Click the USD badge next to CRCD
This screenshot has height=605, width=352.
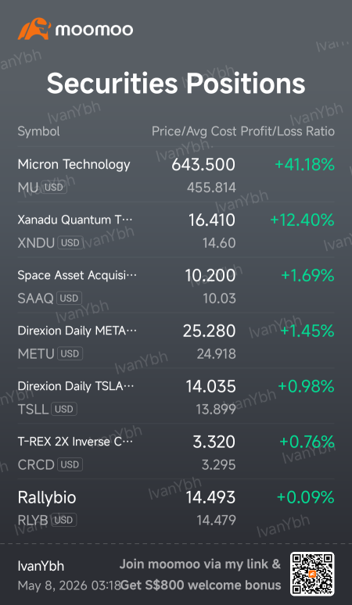coord(70,464)
